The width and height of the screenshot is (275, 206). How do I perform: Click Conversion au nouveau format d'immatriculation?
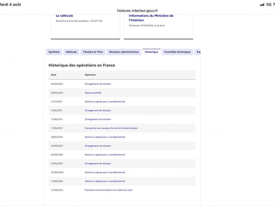111,128
